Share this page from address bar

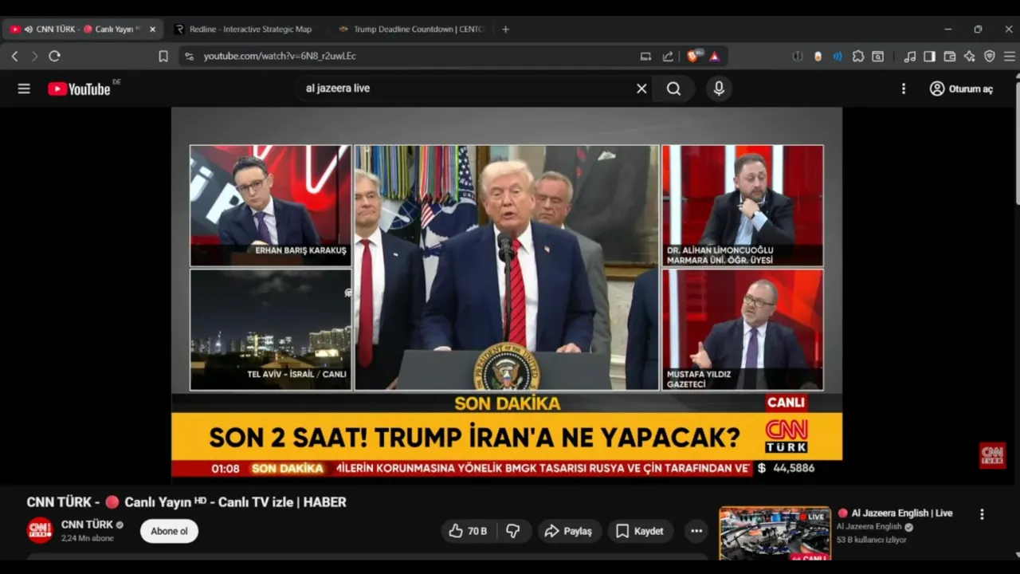(668, 56)
